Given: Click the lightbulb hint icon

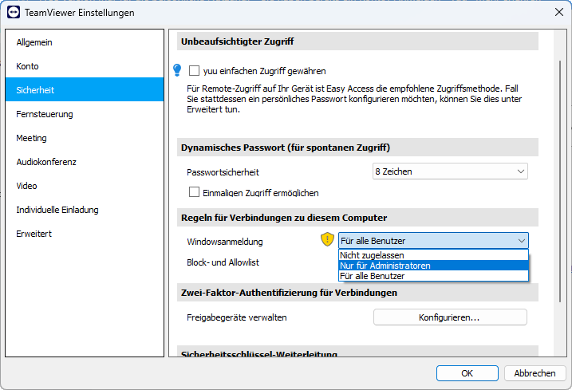Looking at the screenshot, I should 178,71.
